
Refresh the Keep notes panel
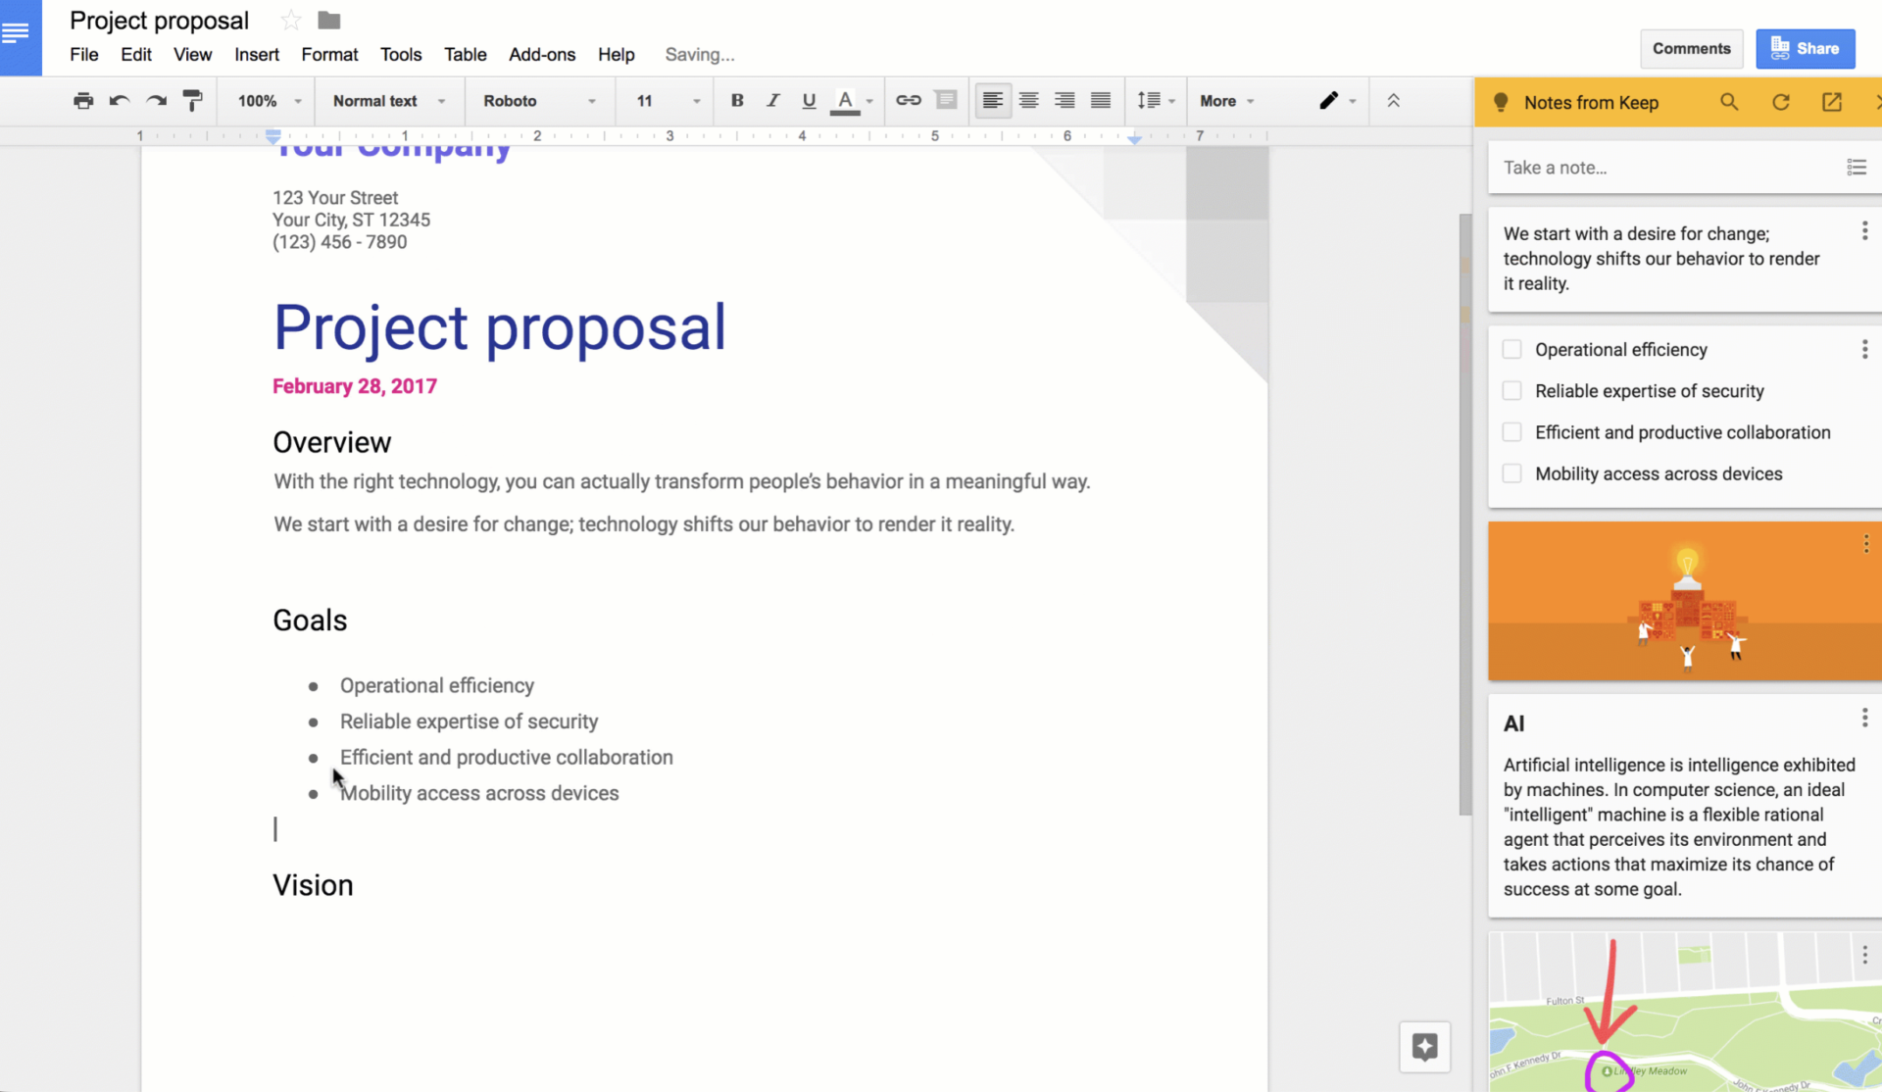tap(1781, 102)
